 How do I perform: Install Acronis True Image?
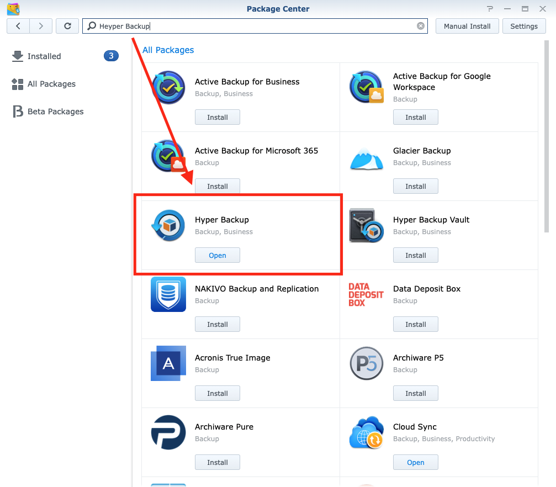coord(218,393)
